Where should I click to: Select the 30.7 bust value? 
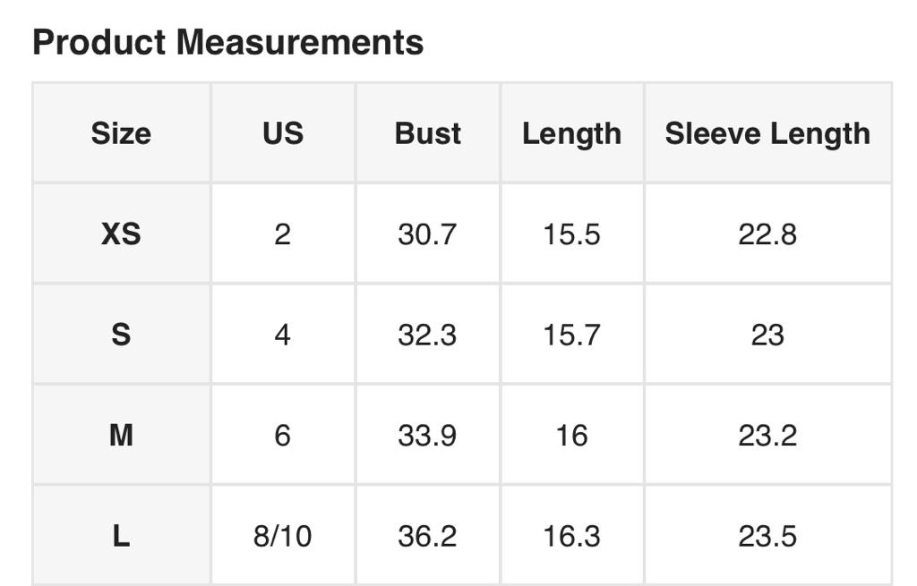point(428,234)
